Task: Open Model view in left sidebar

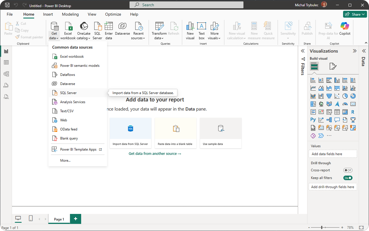Action: click(6, 74)
